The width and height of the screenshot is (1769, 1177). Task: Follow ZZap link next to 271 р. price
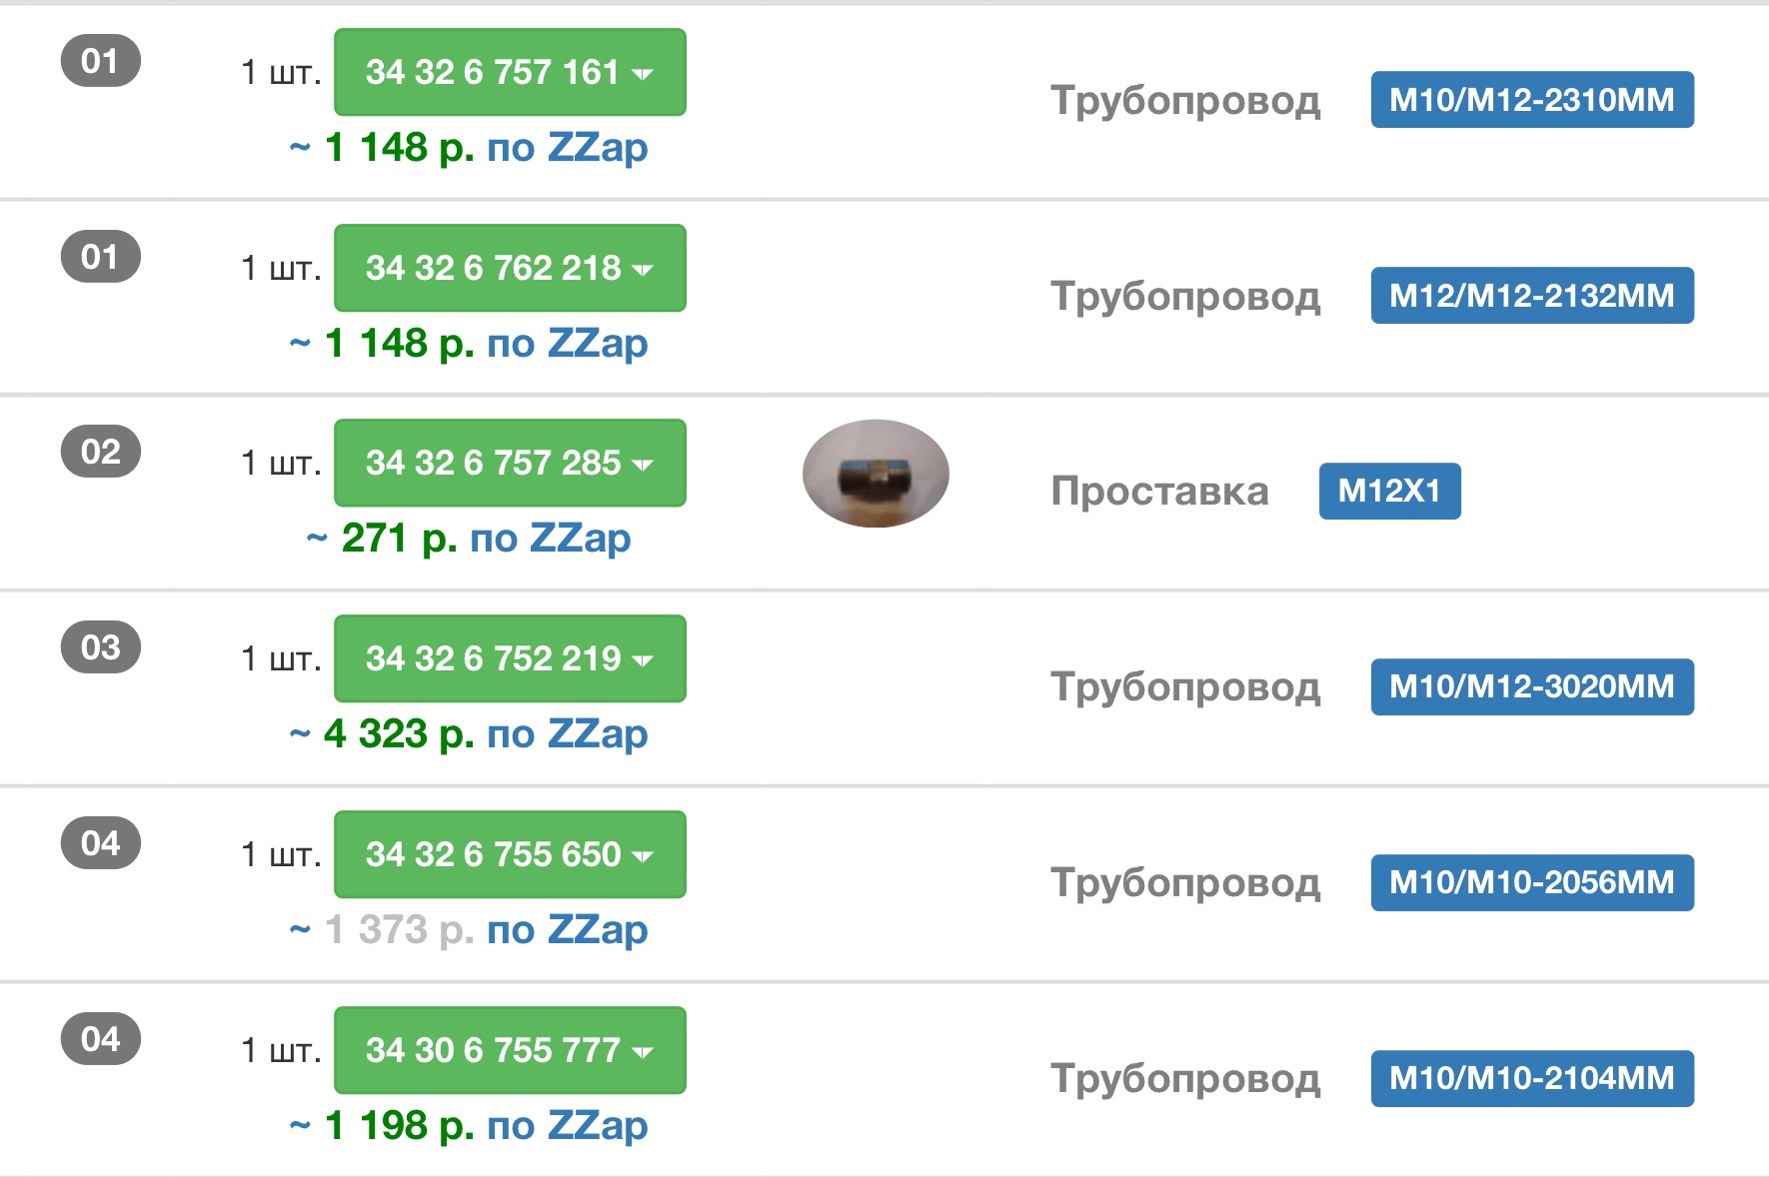[x=584, y=538]
